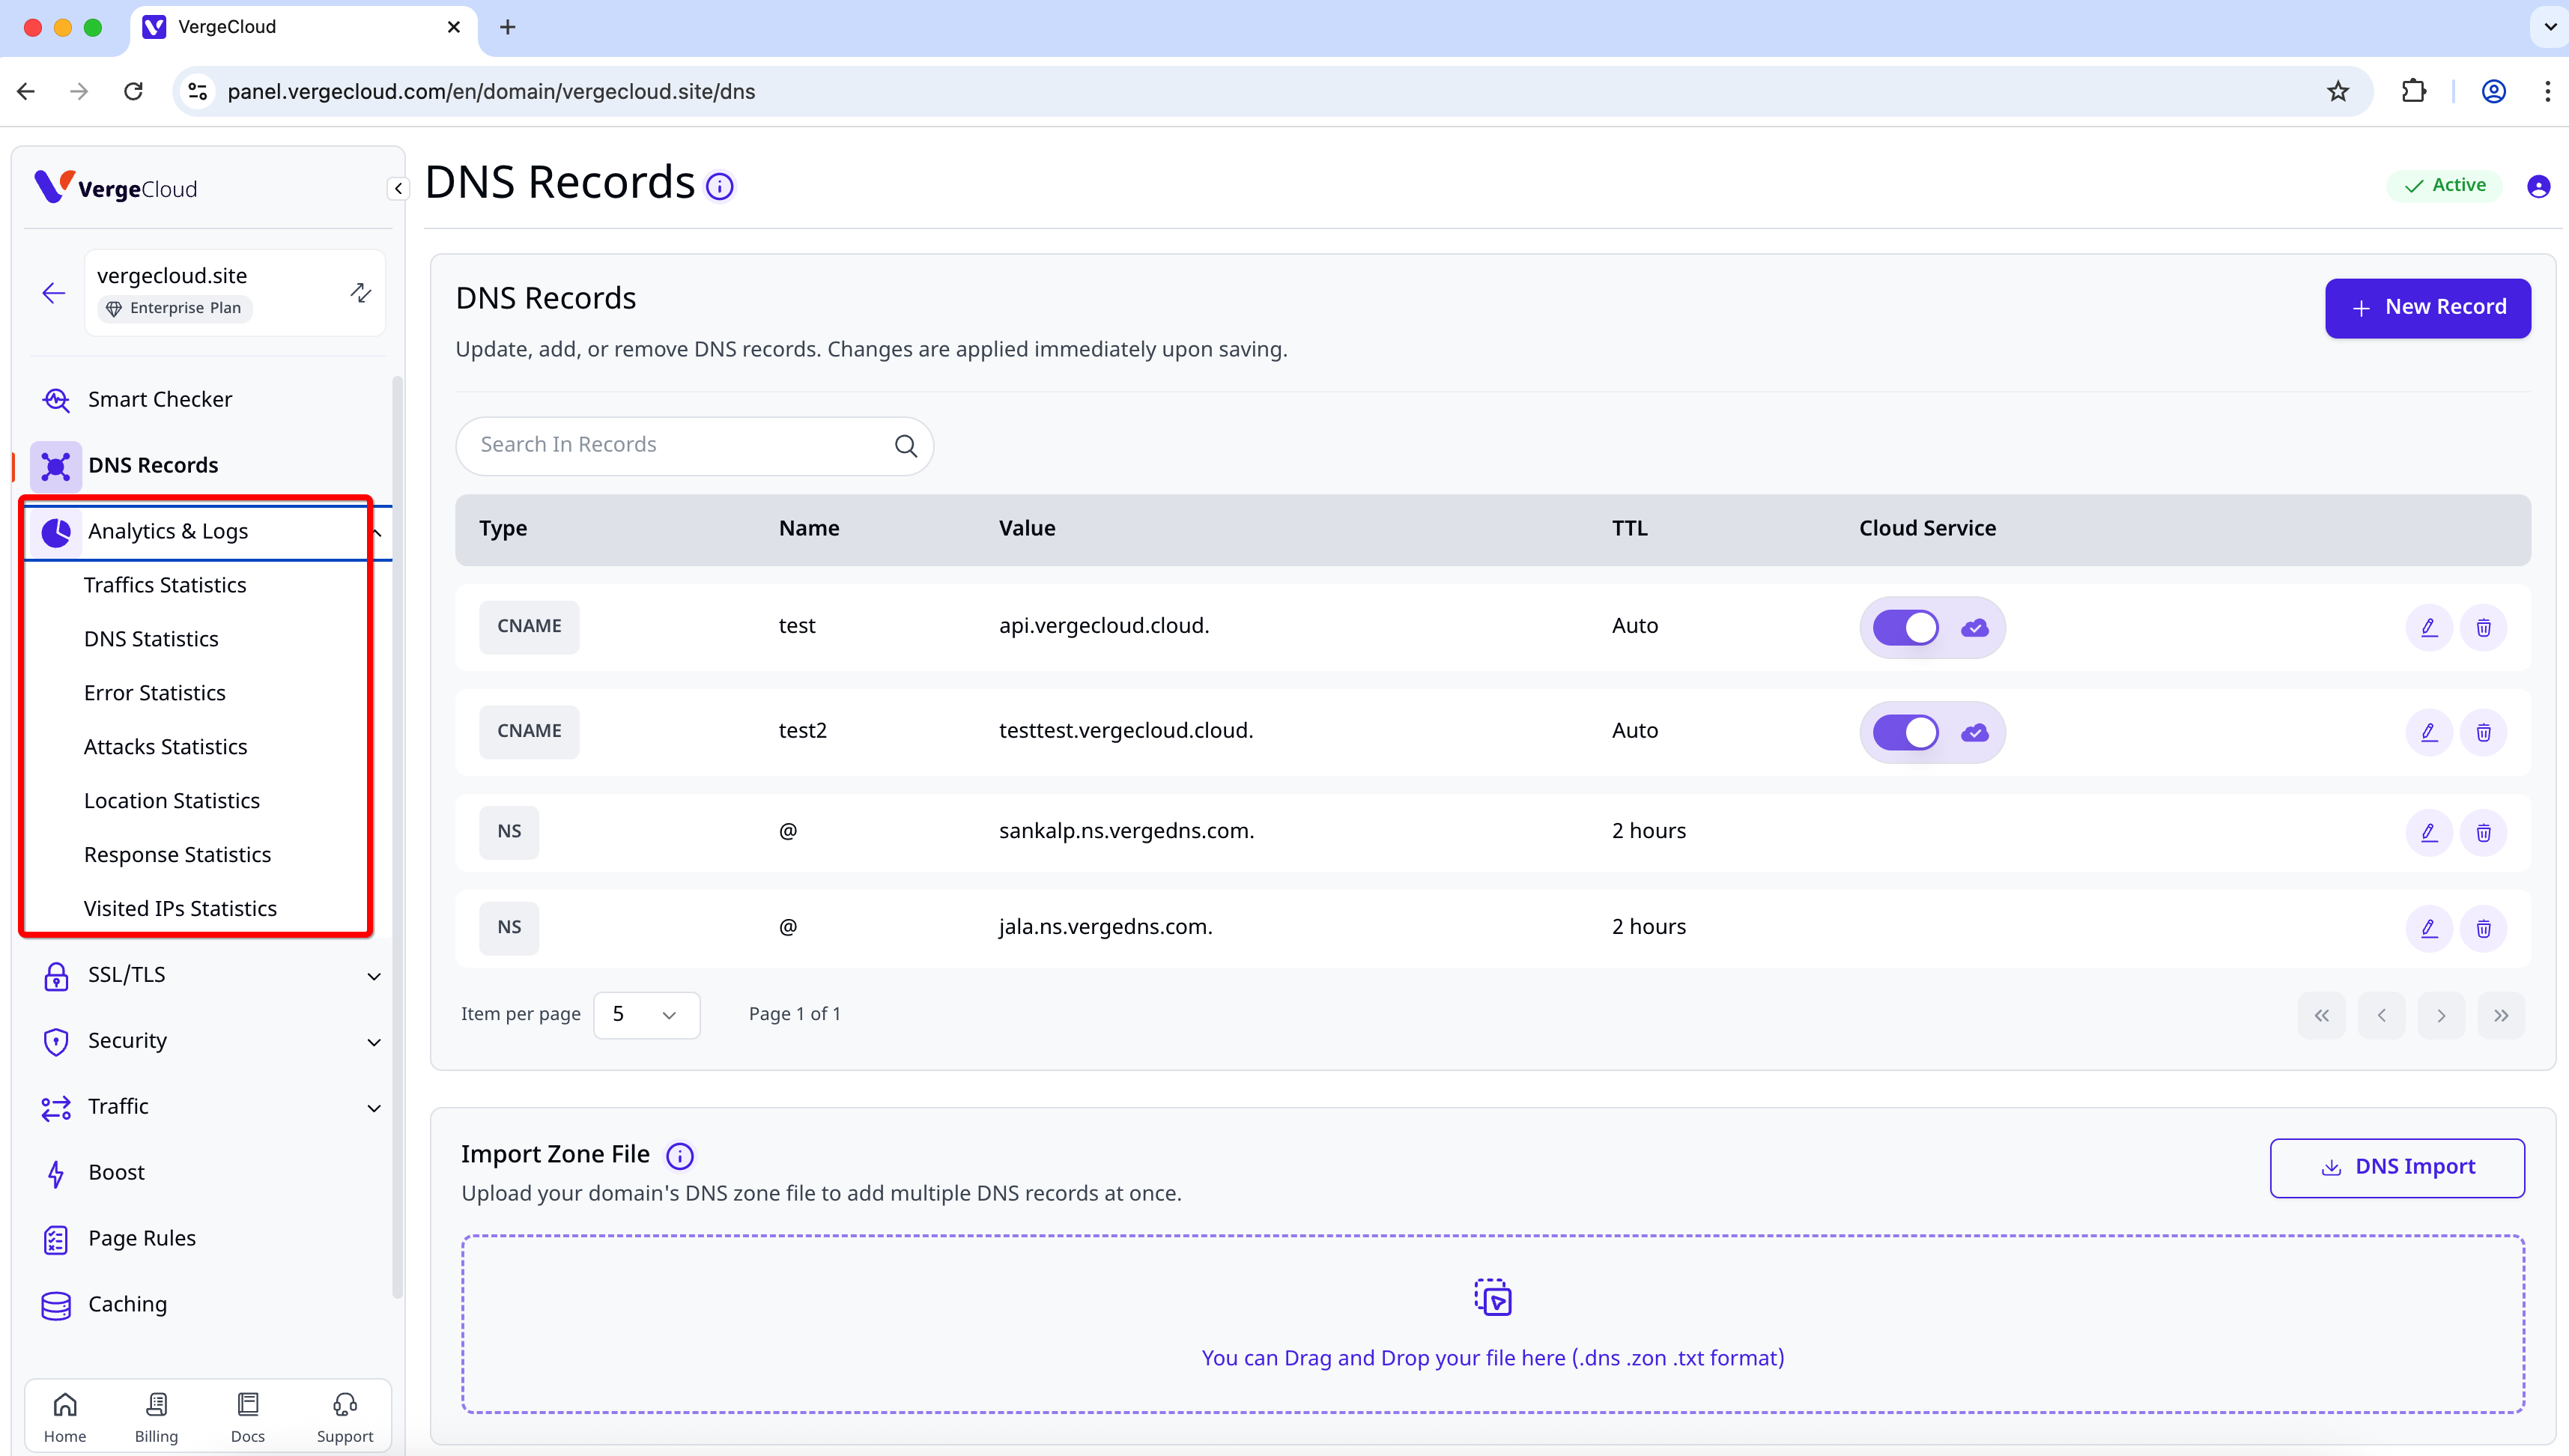This screenshot has height=1456, width=2569.
Task: Bookmark this page with the star icon
Action: pyautogui.click(x=2337, y=91)
